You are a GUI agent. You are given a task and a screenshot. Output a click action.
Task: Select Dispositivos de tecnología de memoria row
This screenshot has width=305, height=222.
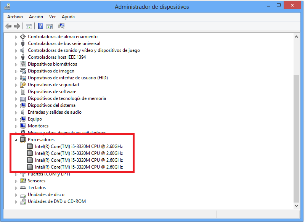(67, 98)
